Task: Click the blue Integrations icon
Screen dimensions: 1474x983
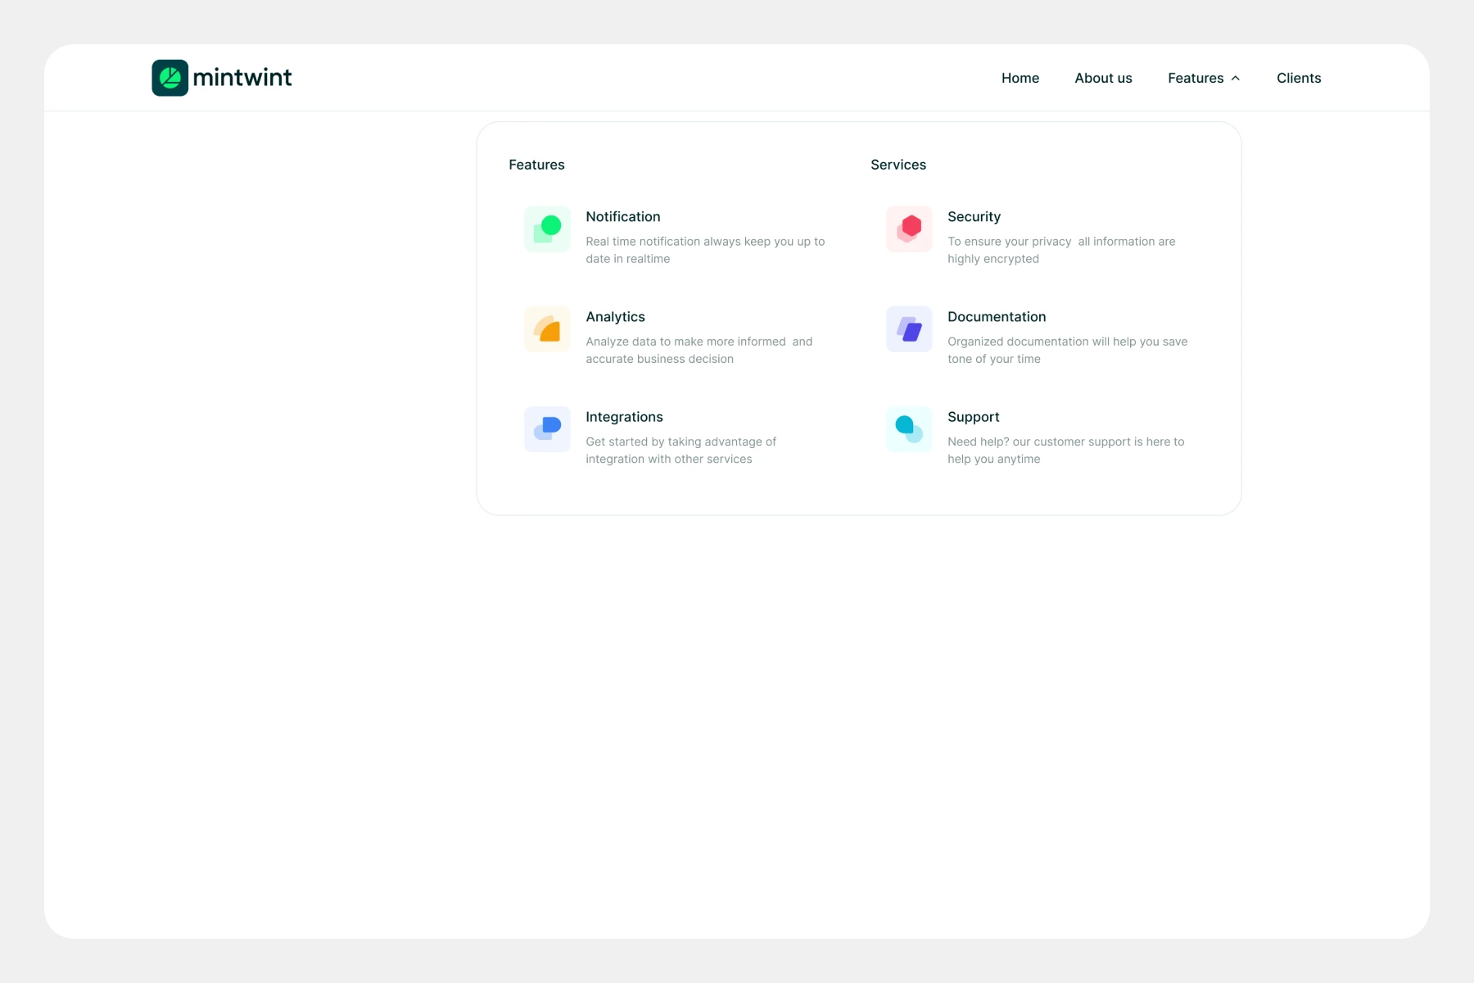Action: point(547,429)
